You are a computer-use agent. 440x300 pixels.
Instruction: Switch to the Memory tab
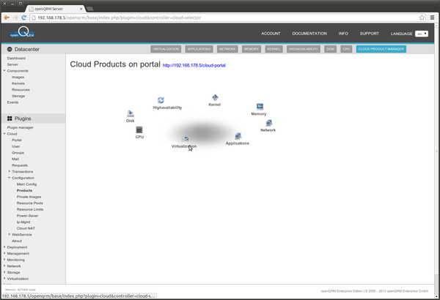pos(252,49)
